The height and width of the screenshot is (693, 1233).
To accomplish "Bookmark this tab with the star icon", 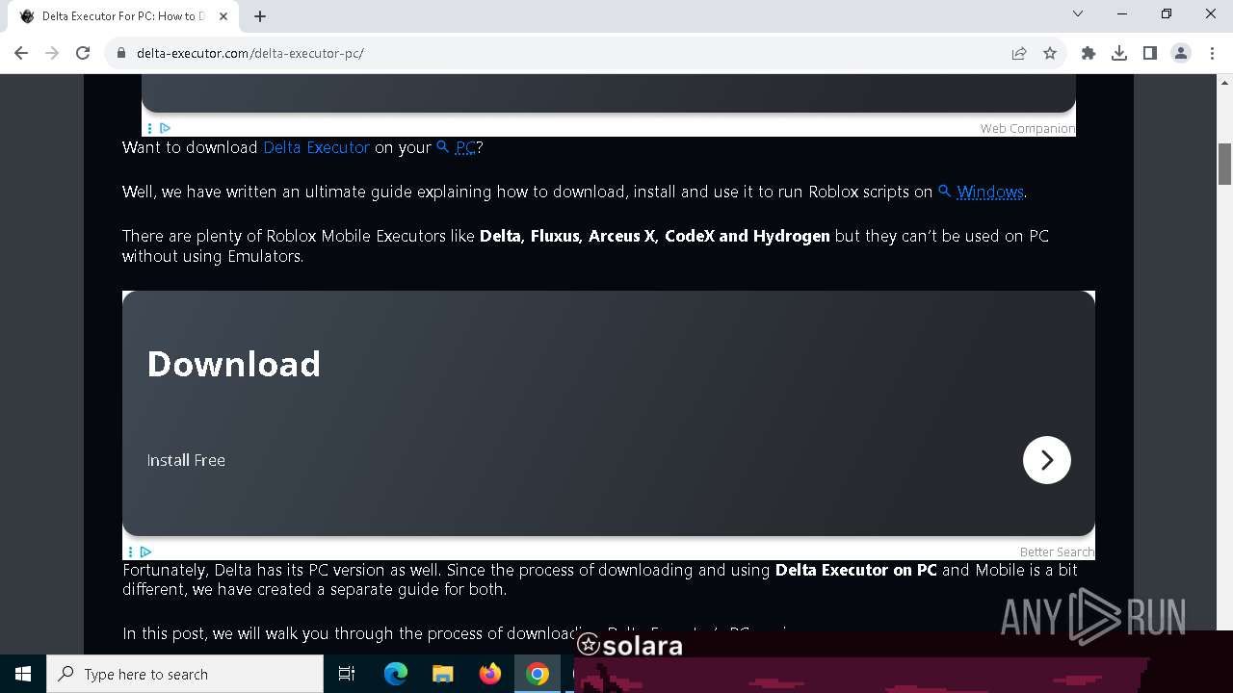I will 1050,53.
